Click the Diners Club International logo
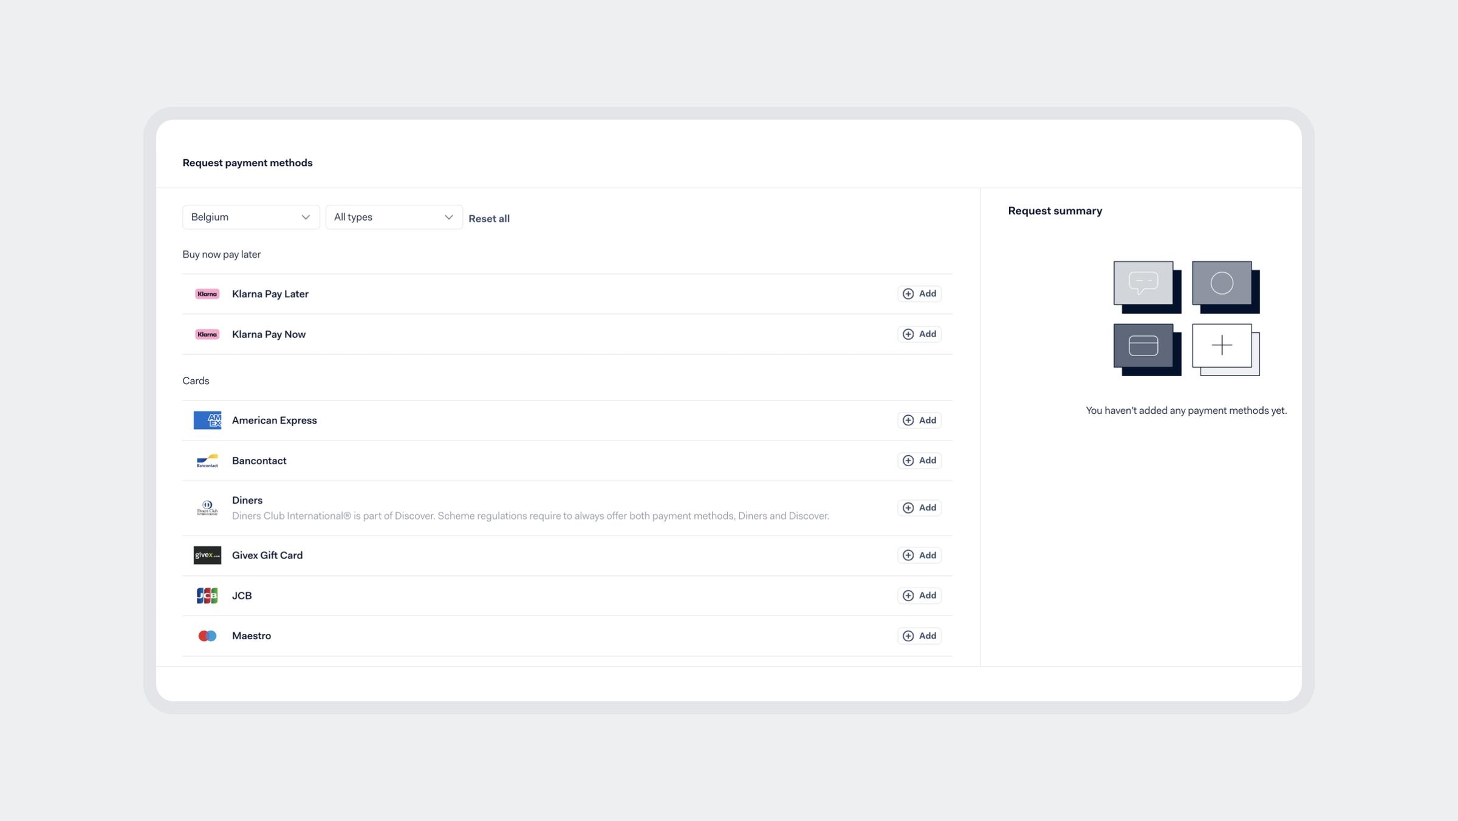1458x821 pixels. (207, 507)
